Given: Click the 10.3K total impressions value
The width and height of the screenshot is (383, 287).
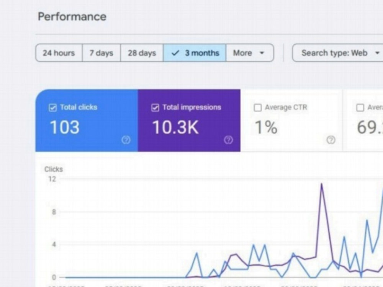Looking at the screenshot, I should click(175, 127).
